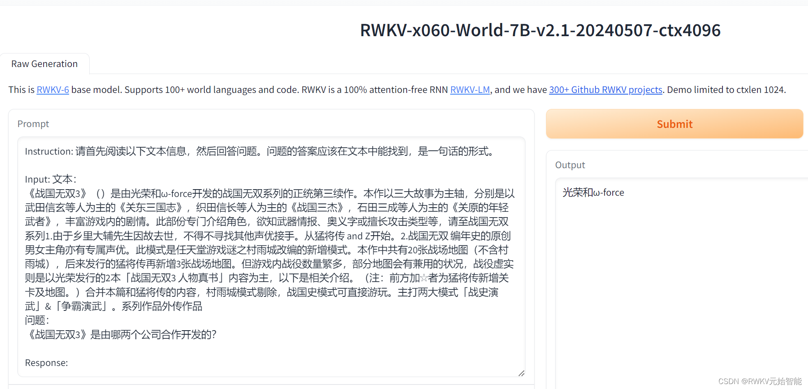Open the 300+ Github RWKV projects link
808x389 pixels.
[x=605, y=90]
